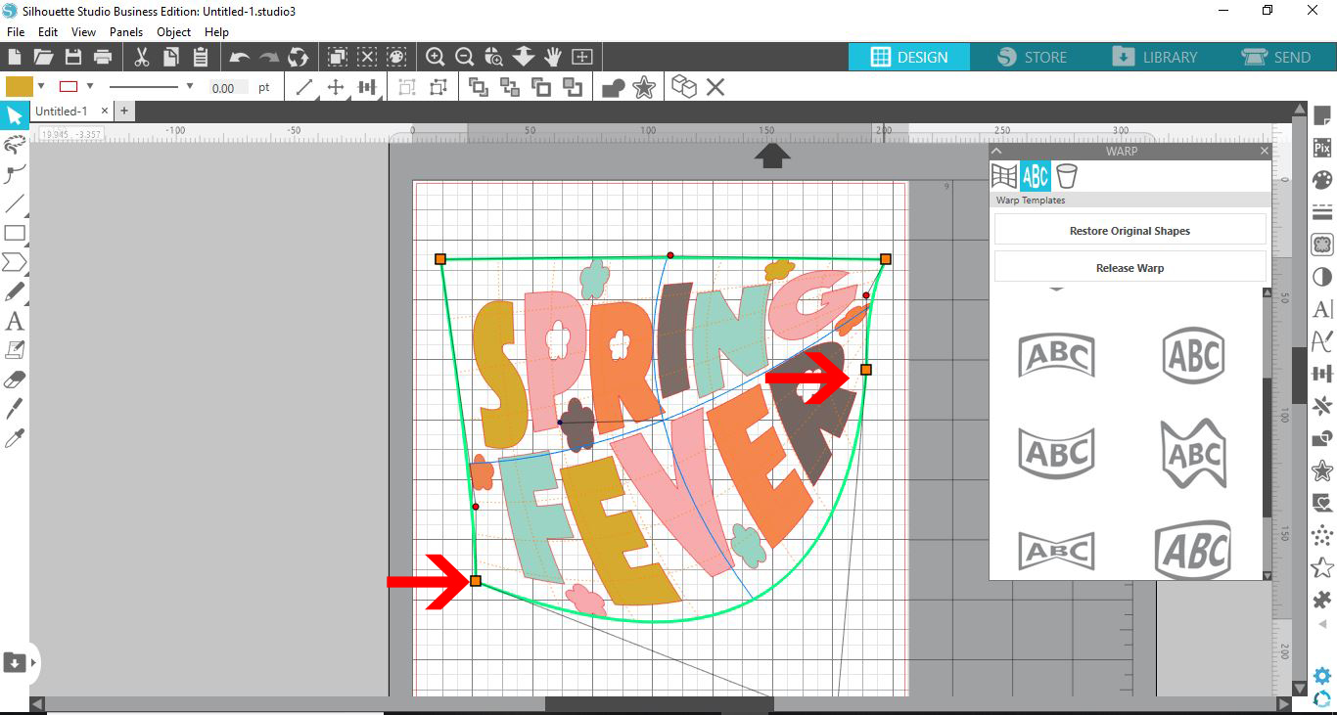Image resolution: width=1337 pixels, height=715 pixels.
Task: Open the puzzle piece panel icon
Action: click(x=1322, y=600)
